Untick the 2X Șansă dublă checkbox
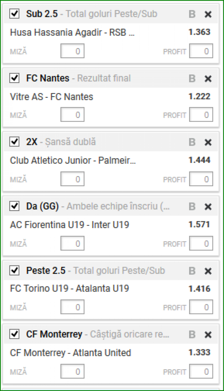The image size is (224, 391). point(14,142)
